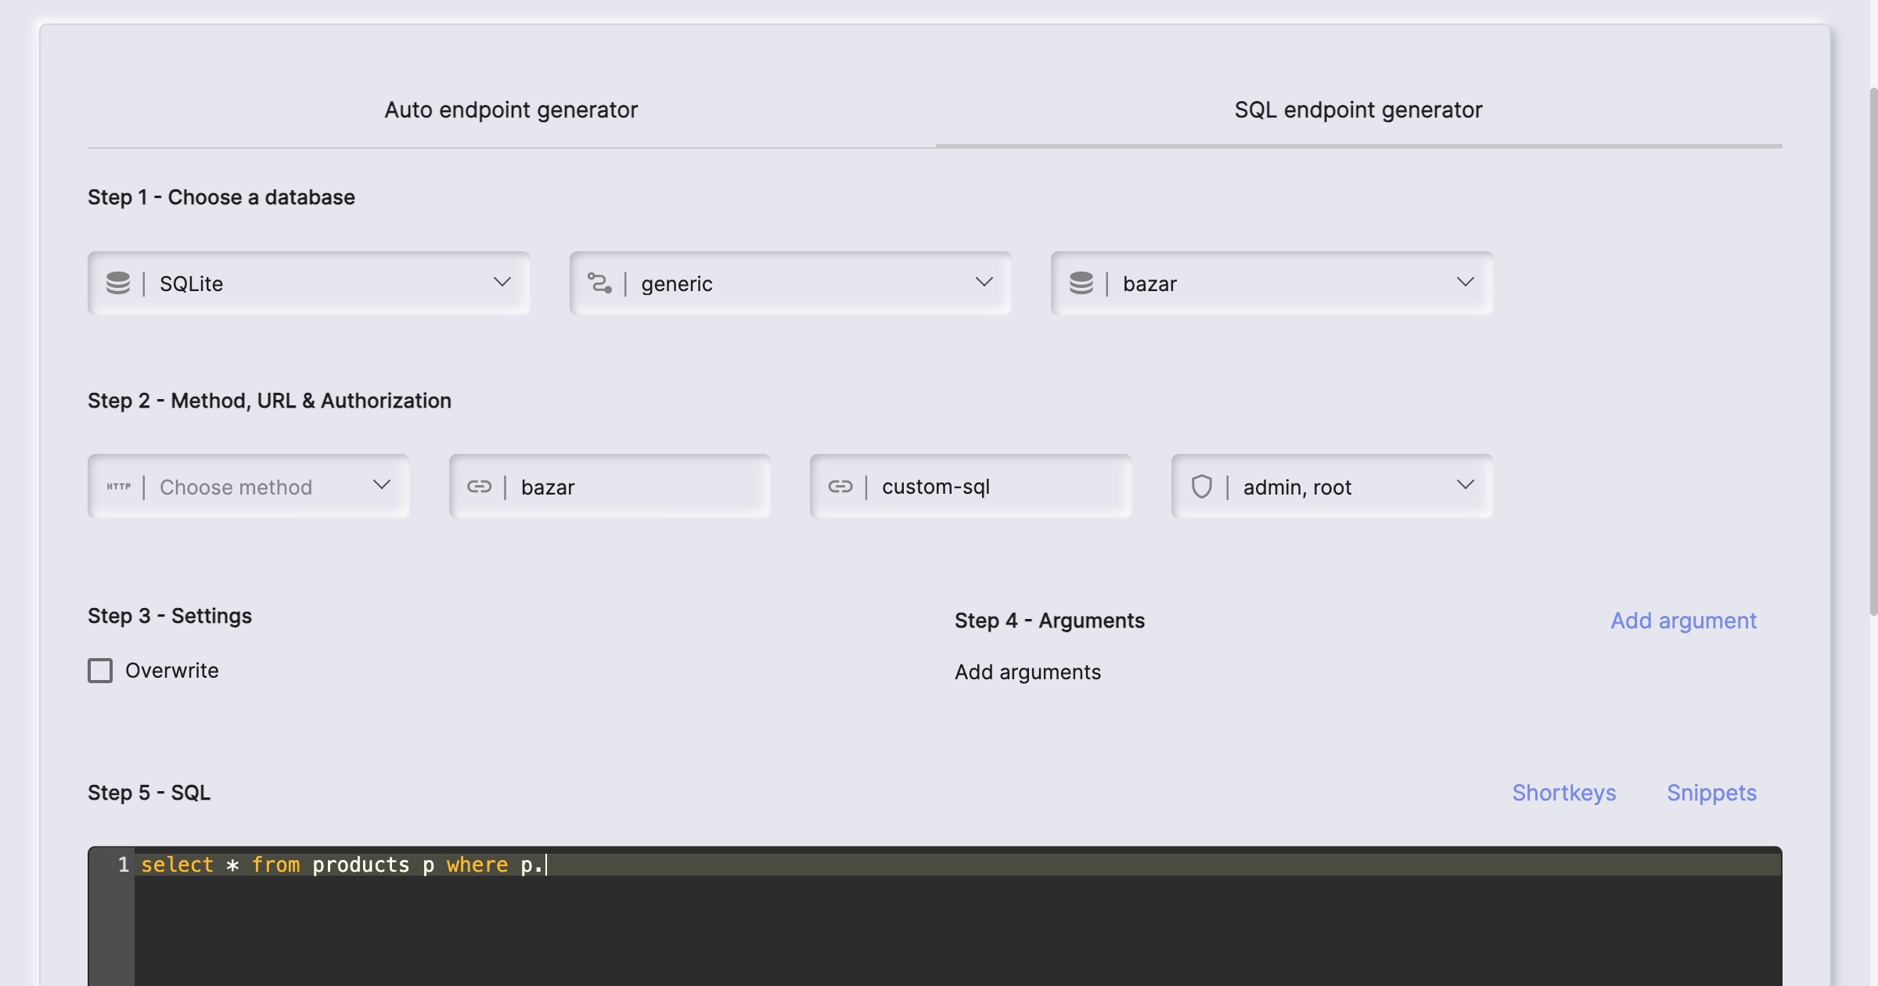
Task: Click the SQLite database stack icon
Action: pos(118,283)
